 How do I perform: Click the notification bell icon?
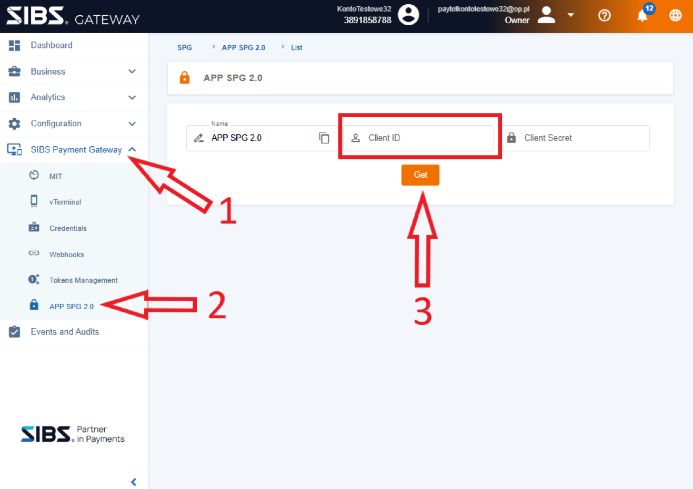642,16
